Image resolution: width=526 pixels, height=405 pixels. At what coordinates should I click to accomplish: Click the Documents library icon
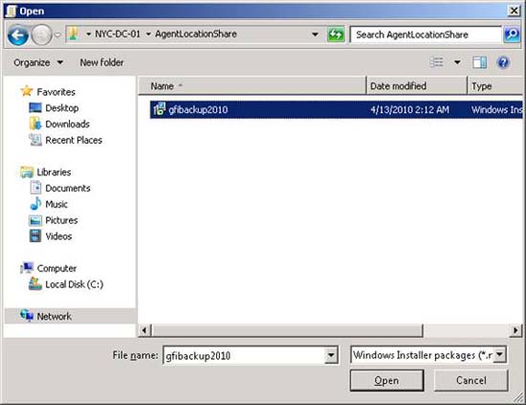pos(35,188)
